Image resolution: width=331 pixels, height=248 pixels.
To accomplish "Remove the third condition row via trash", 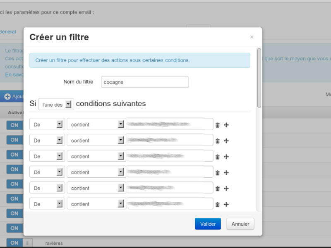I will [218, 157].
